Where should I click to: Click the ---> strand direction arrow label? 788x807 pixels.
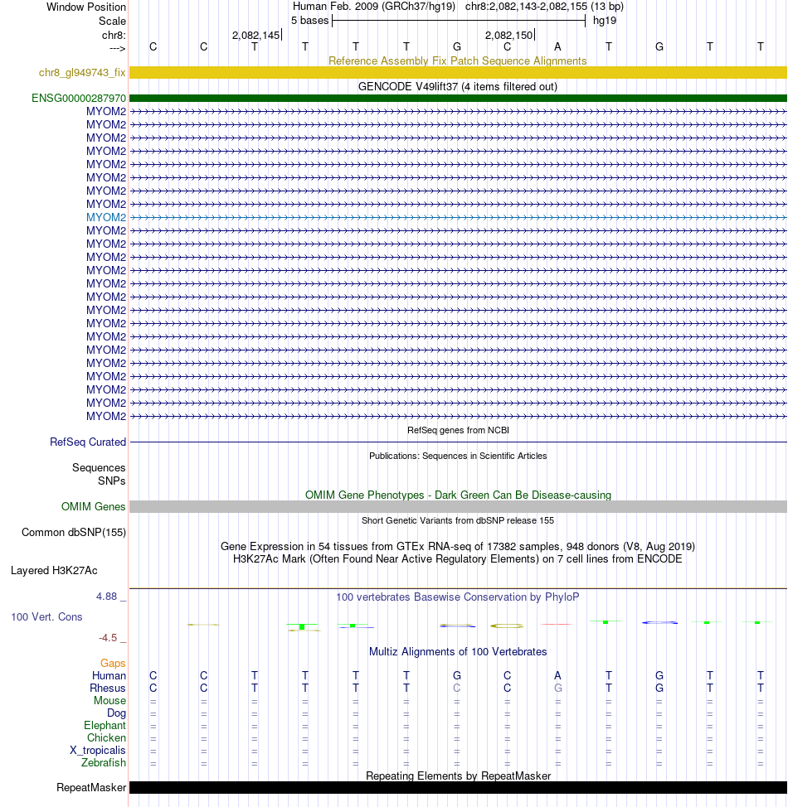[x=118, y=48]
